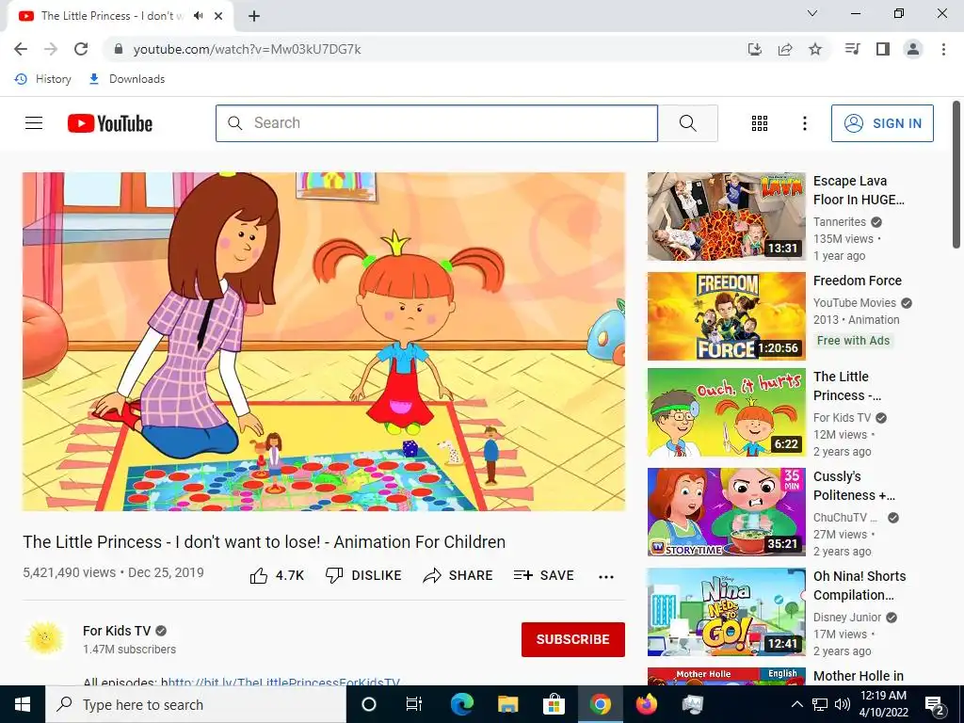Image resolution: width=964 pixels, height=723 pixels.
Task: Open File Explorer from taskbar
Action: click(507, 704)
